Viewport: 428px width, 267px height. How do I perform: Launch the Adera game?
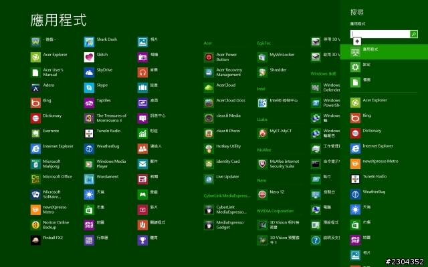43,87
